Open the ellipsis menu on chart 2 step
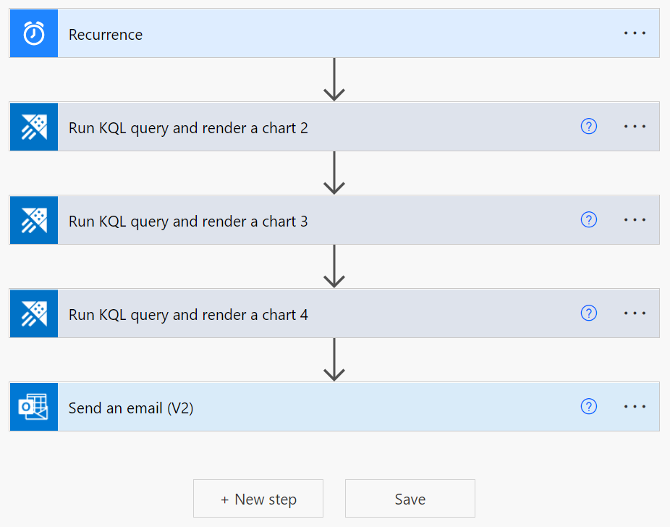 [635, 126]
